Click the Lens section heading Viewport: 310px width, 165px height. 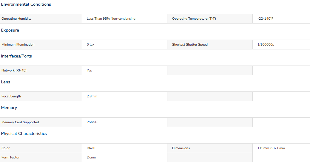point(6,82)
